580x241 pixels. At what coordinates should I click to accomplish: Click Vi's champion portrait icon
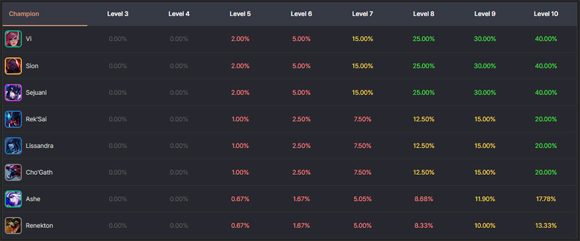click(13, 39)
